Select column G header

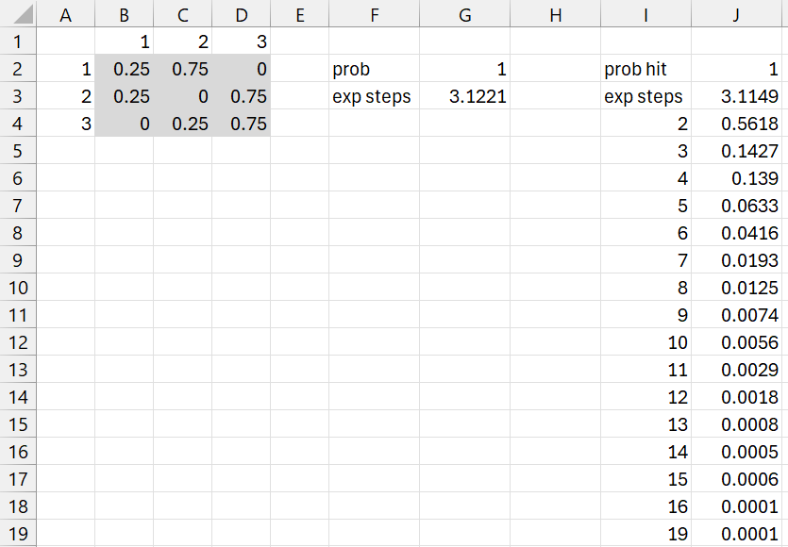(x=465, y=13)
